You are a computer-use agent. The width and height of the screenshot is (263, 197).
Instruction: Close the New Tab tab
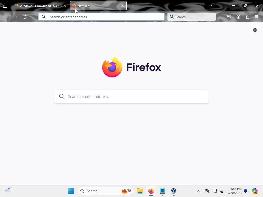pyautogui.click(x=123, y=6)
